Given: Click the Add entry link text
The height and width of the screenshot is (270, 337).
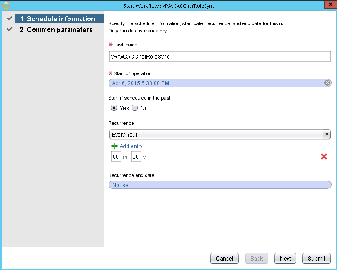Looking at the screenshot, I should 131,146.
